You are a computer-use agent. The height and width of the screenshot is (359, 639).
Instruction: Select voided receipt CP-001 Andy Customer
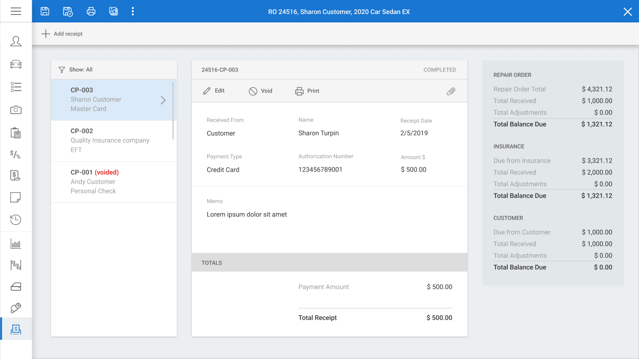coord(114,182)
